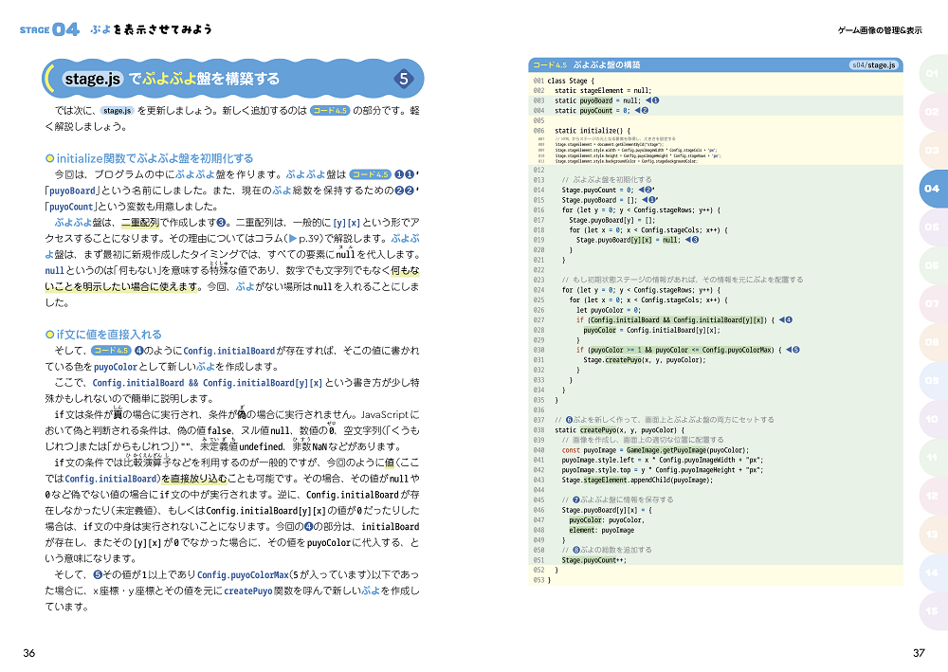Open the chapter 01 side tab

931,74
